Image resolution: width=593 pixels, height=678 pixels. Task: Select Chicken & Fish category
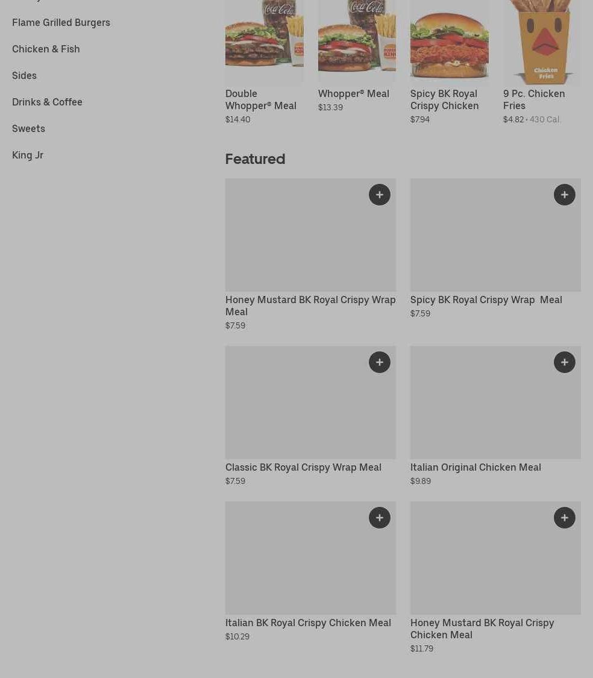tap(46, 49)
